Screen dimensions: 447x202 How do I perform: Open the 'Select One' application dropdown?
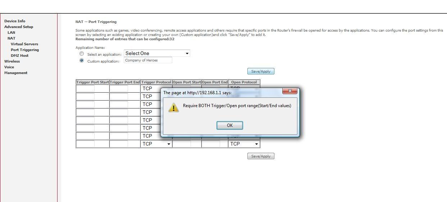coord(157,53)
